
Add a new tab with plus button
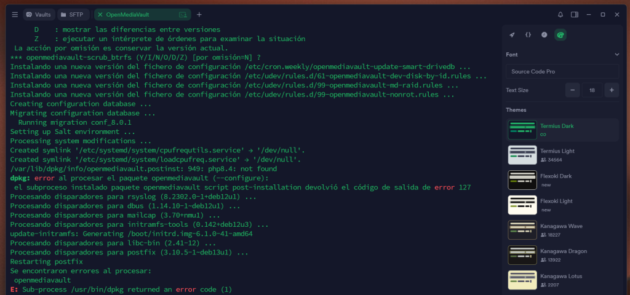[199, 15]
